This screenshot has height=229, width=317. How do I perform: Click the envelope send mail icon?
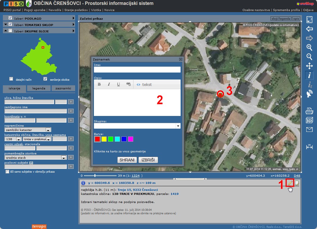click(309, 130)
